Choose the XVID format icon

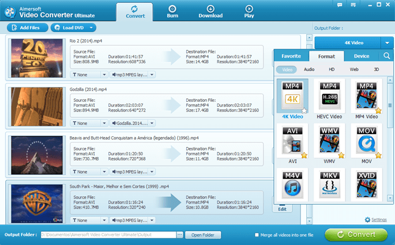(367, 185)
